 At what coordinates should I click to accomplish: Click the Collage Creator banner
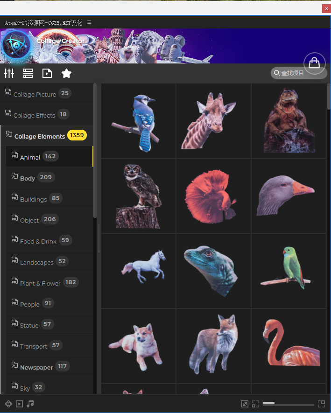click(165, 46)
